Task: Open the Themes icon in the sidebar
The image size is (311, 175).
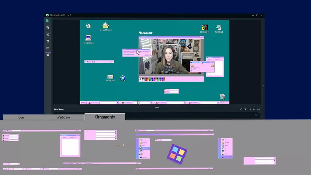Action: click(48, 35)
